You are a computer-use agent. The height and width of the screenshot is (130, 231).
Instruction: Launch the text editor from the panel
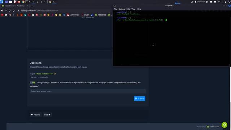[x=15, y=2]
